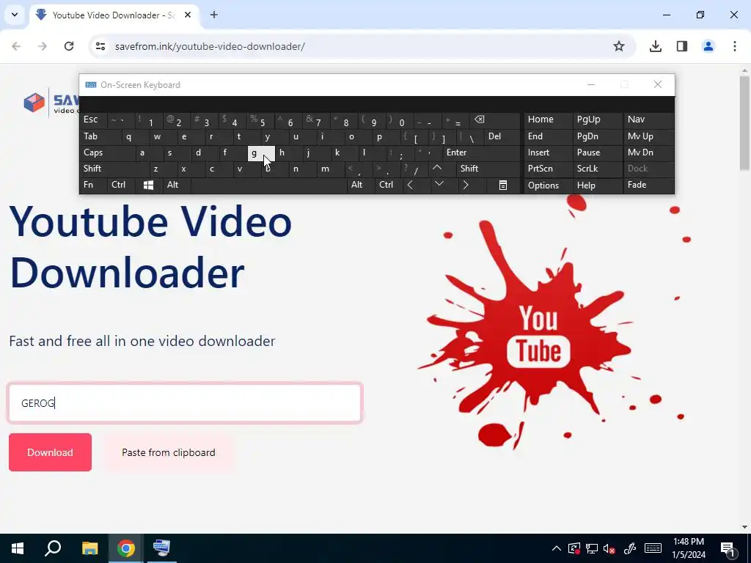Image resolution: width=751 pixels, height=563 pixels.
Task: Minimize the On-Screen Keyboard window
Action: (x=591, y=84)
